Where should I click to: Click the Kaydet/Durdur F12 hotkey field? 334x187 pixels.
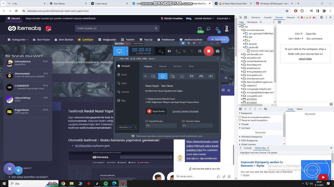tap(161, 126)
